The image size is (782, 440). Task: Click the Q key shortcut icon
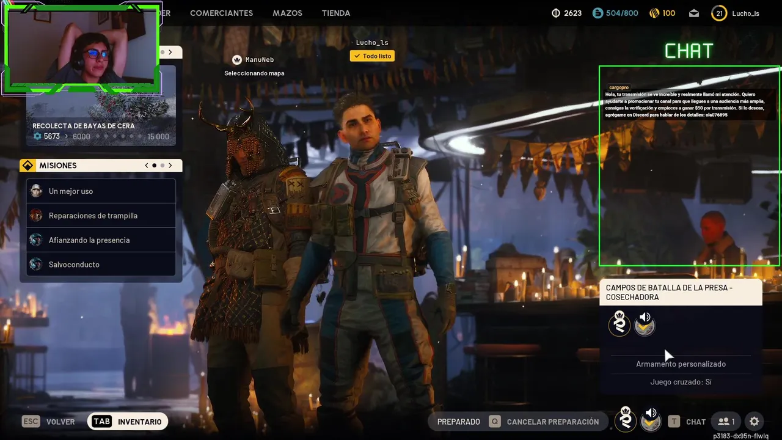[495, 421]
